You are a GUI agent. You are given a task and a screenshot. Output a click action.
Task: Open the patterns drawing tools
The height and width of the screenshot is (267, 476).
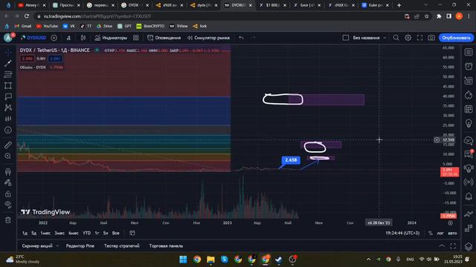tap(8, 108)
